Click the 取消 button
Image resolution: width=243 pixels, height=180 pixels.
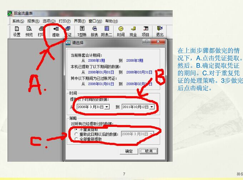149,151
